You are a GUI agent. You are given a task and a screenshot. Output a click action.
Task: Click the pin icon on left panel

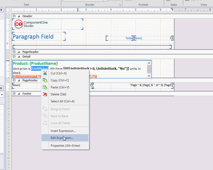point(1,10)
